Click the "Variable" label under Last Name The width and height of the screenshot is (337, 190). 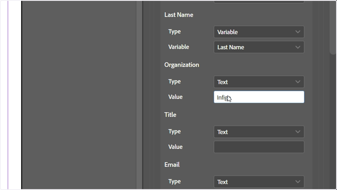(179, 47)
